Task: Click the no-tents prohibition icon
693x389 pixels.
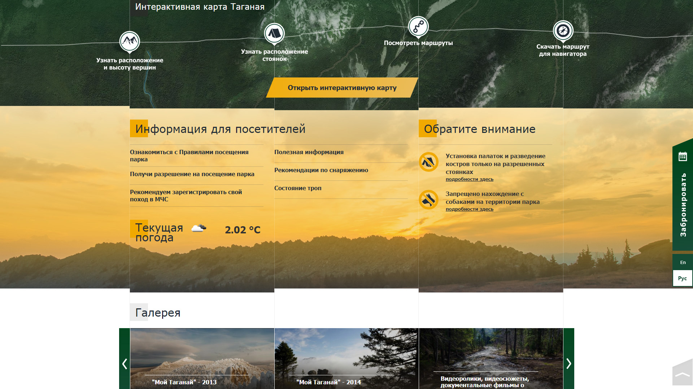Action: pyautogui.click(x=428, y=162)
